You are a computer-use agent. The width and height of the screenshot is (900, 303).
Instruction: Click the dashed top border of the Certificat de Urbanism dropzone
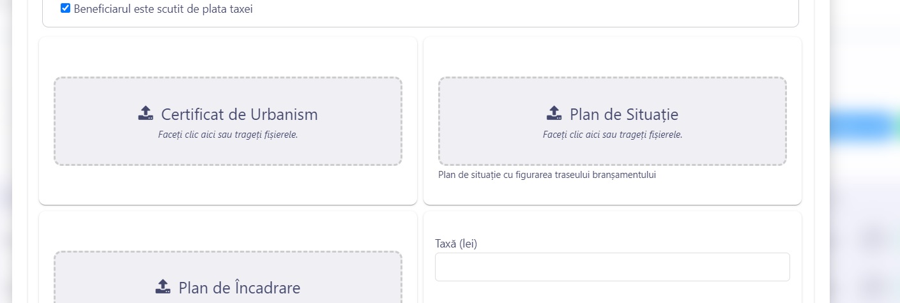pos(228,78)
